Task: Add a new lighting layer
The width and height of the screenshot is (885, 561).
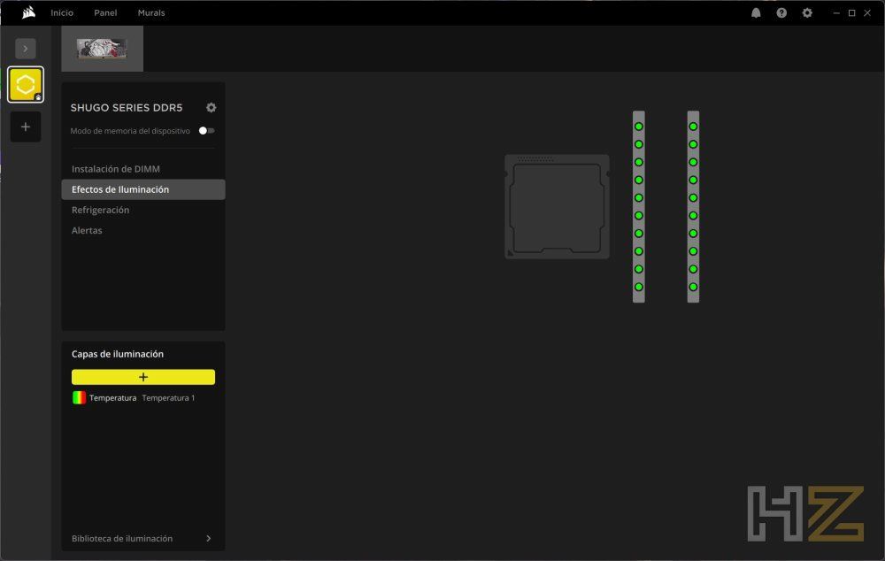Action: point(143,377)
